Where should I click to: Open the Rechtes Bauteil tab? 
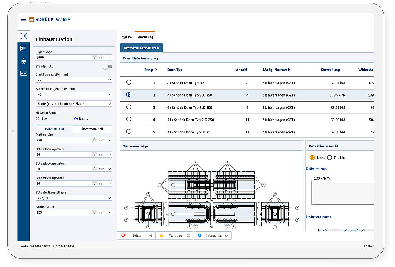point(92,129)
